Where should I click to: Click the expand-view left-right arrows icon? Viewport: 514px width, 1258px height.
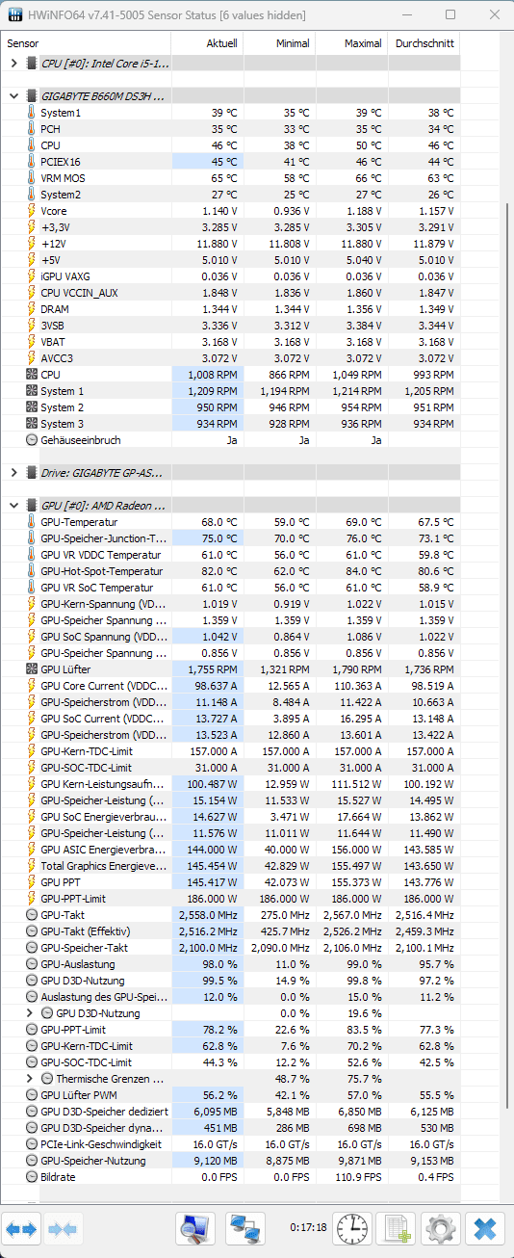click(x=21, y=1229)
